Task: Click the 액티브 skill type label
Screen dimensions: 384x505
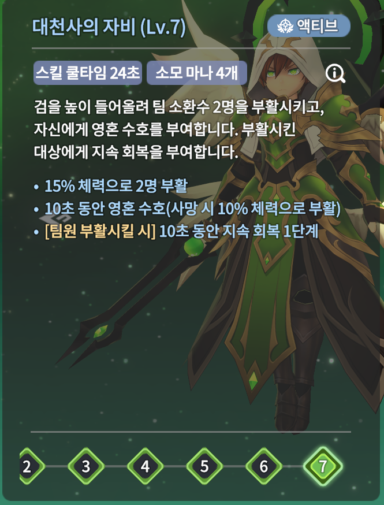Action: click(318, 26)
